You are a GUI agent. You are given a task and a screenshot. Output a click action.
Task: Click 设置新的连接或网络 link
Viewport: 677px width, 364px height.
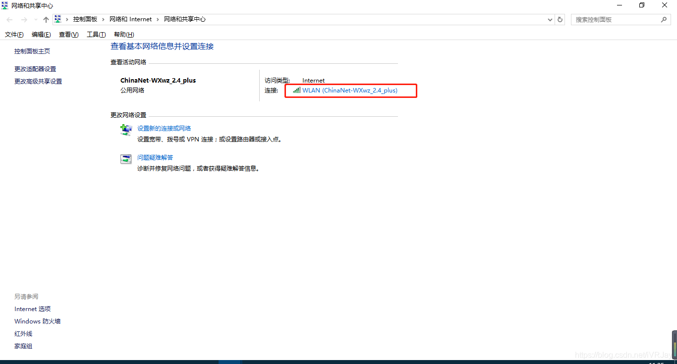[x=164, y=128]
